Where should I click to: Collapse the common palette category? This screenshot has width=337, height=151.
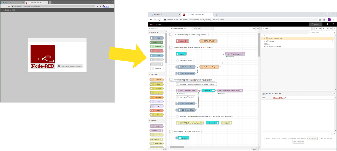(x=151, y=33)
